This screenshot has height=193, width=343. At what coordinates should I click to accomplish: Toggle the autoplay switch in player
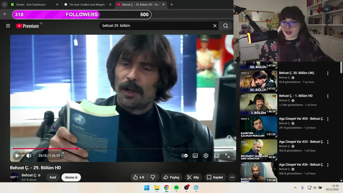(x=184, y=155)
